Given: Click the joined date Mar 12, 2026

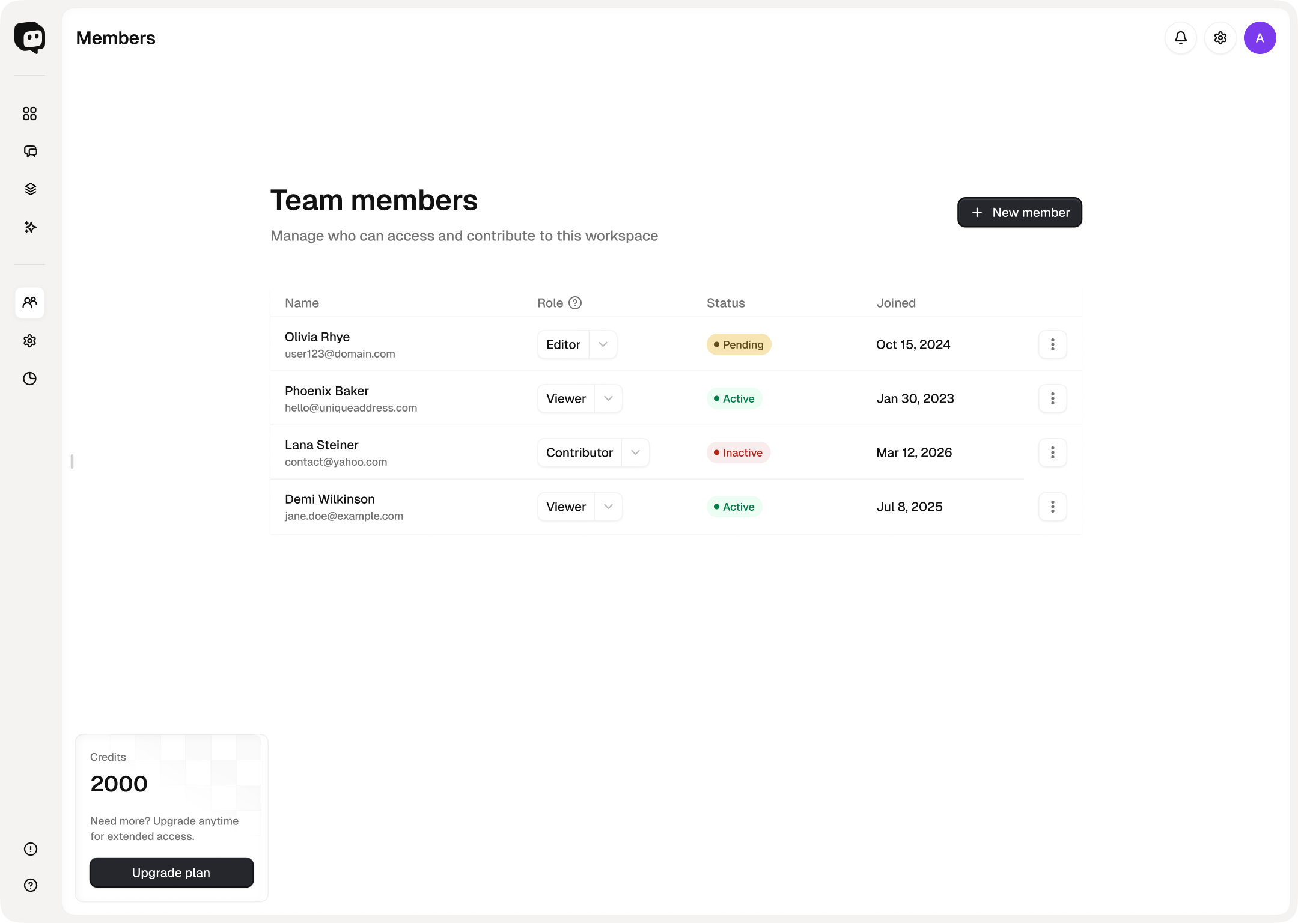Looking at the screenshot, I should (x=914, y=452).
